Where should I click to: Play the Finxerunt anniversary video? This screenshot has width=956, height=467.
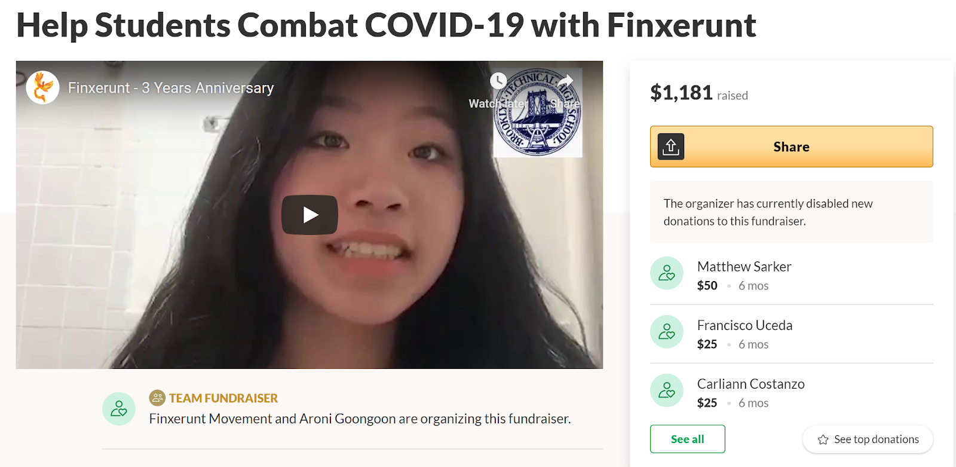click(x=310, y=215)
